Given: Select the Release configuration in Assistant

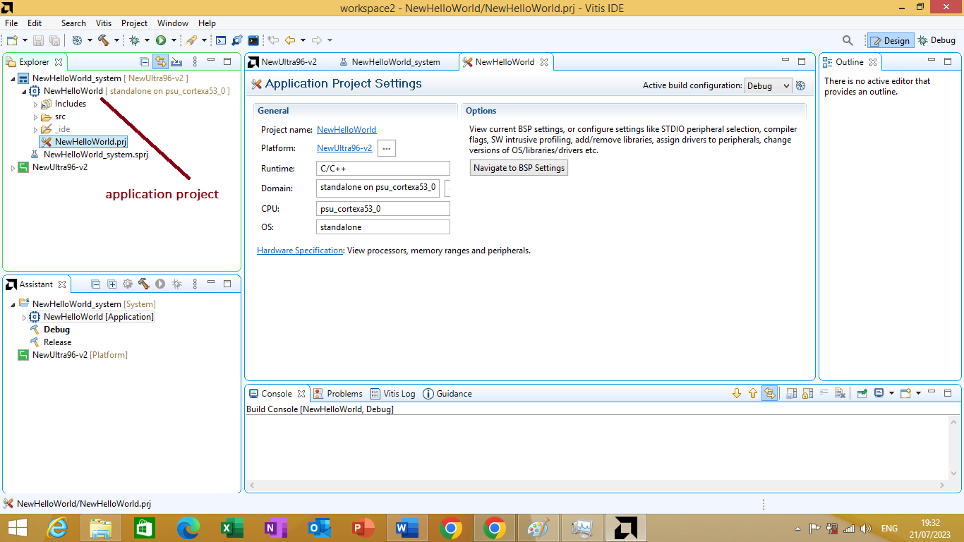Looking at the screenshot, I should (57, 342).
